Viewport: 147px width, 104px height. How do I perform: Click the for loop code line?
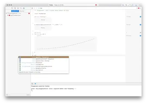tap(40, 34)
